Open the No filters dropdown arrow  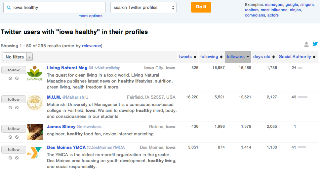coord(30,57)
